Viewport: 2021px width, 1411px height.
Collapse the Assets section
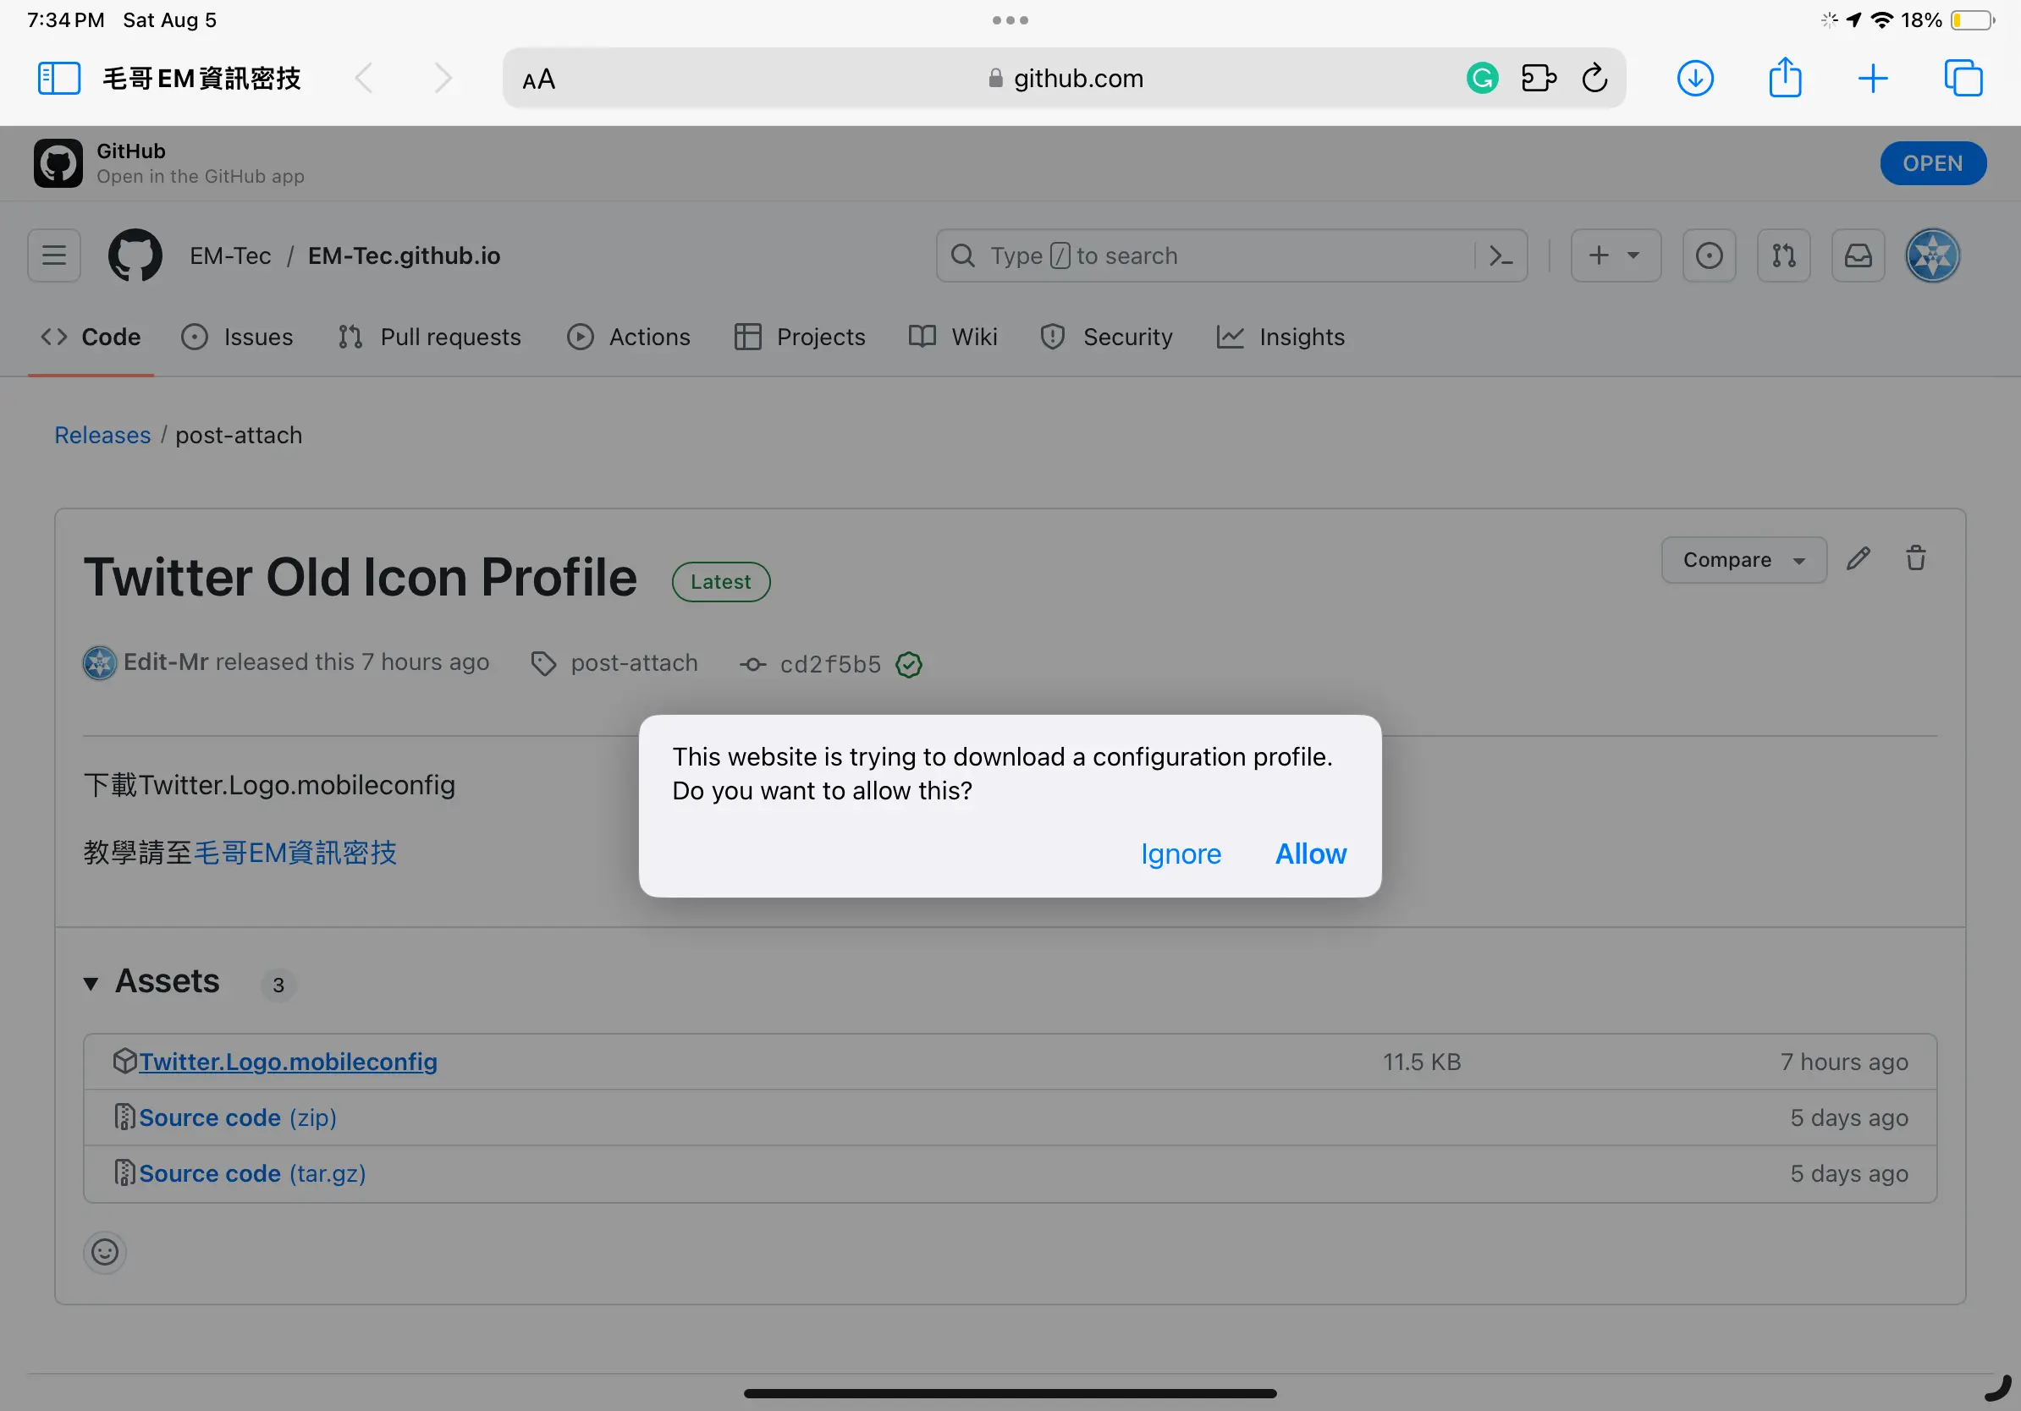click(x=90, y=984)
